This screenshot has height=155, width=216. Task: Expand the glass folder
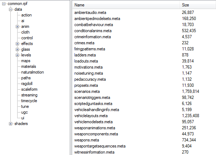click(x=17, y=49)
